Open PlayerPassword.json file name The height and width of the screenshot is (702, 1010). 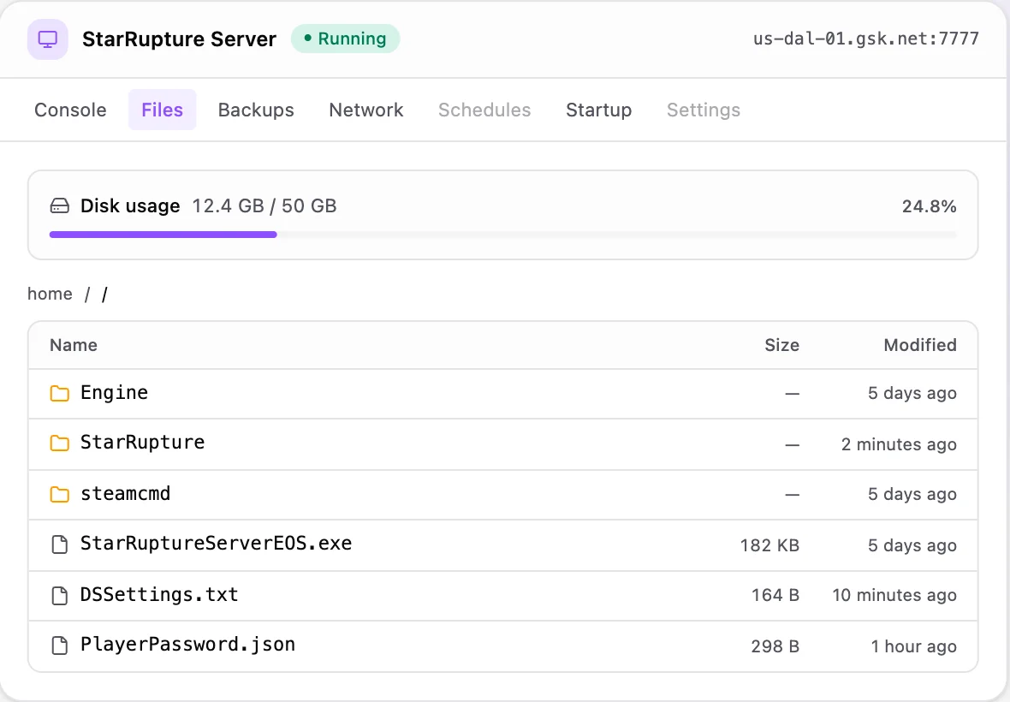tap(187, 645)
